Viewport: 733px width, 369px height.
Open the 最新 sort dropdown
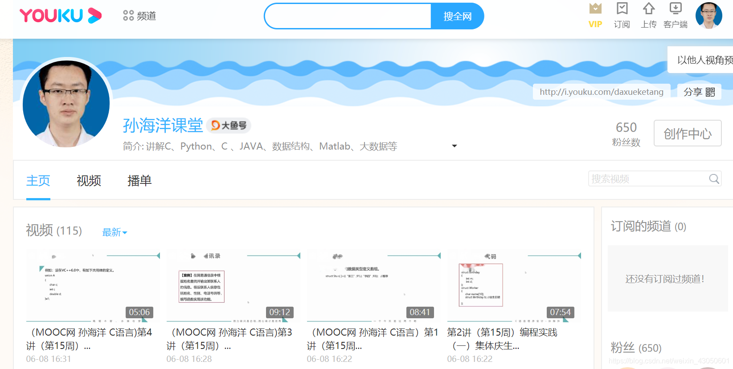pyautogui.click(x=115, y=232)
